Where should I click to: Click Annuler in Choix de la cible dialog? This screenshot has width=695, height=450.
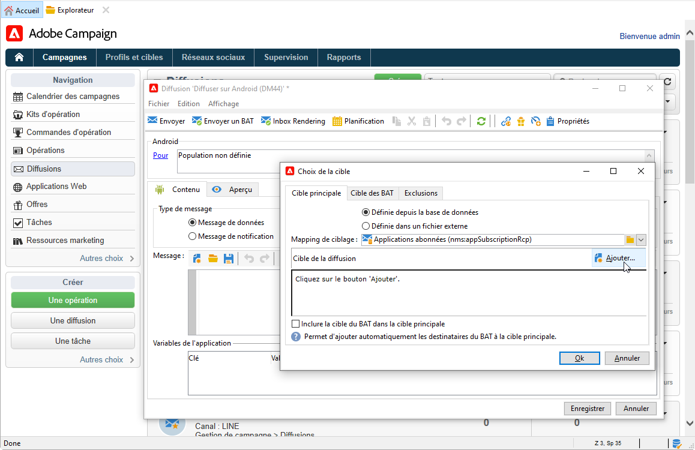(627, 358)
